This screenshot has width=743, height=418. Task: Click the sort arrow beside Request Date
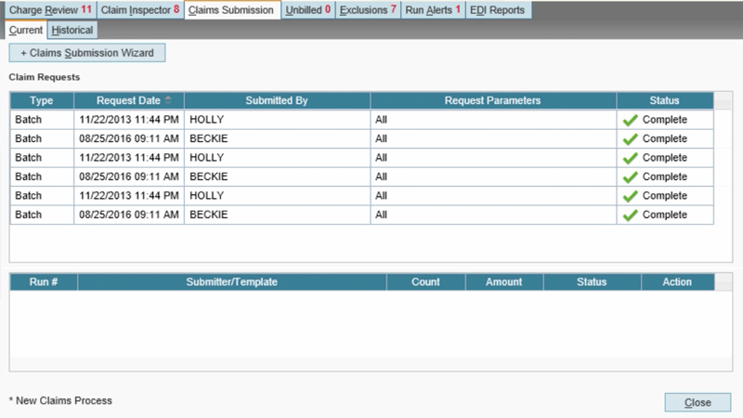click(x=168, y=99)
